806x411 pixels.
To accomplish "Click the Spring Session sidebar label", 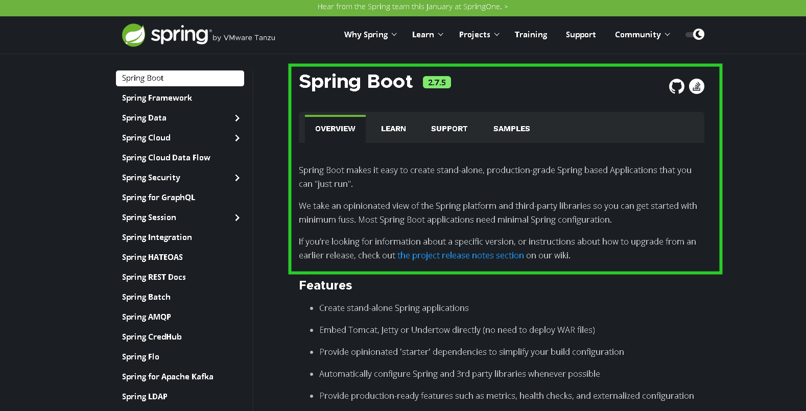I will [x=149, y=217].
